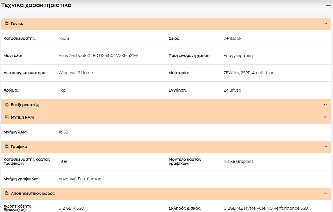Image resolution: width=333 pixels, height=212 pixels.
Task: Select the 16GB RAM value
Action: (x=63, y=132)
